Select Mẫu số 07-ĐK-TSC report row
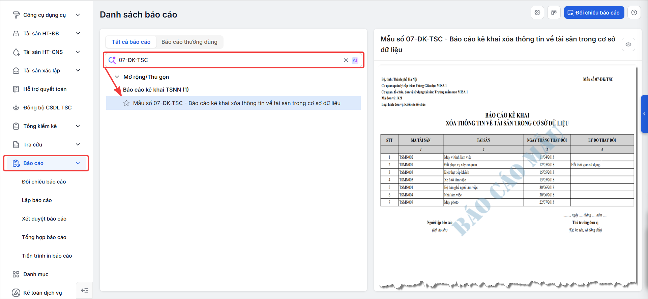 click(x=233, y=103)
